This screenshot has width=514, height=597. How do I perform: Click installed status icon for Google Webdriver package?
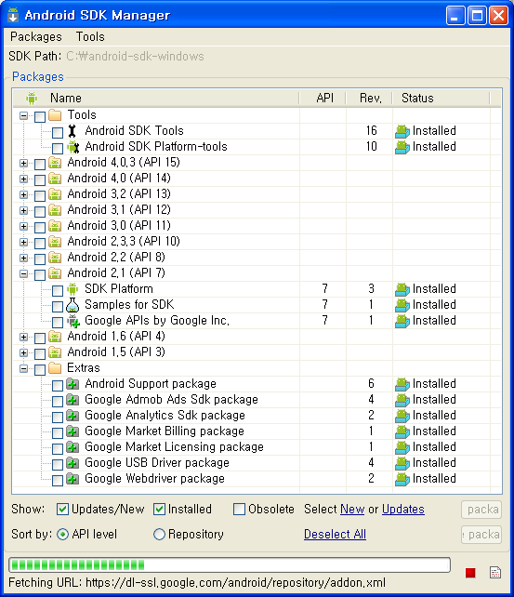pos(402,479)
